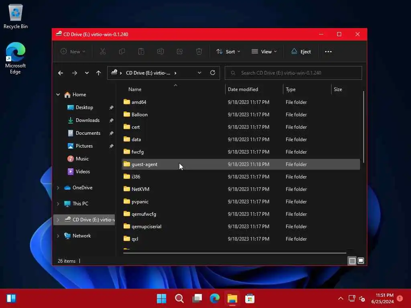Collapse the Home tree node
Screen dimensions: 411x308
pos(58,95)
